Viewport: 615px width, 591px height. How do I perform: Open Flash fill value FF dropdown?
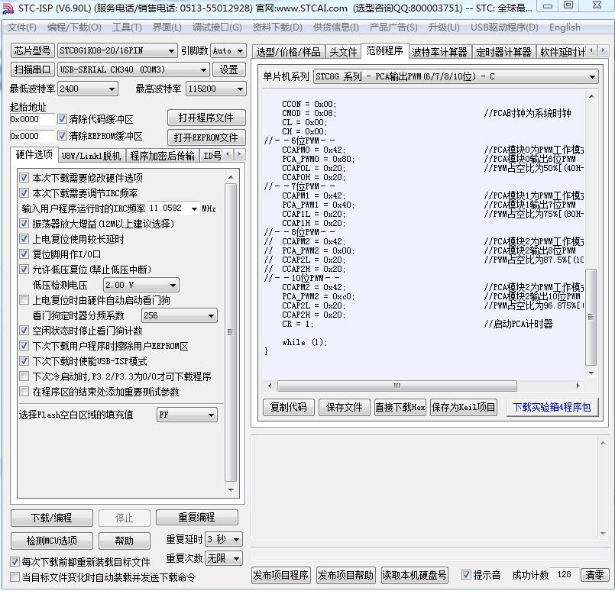[x=187, y=415]
